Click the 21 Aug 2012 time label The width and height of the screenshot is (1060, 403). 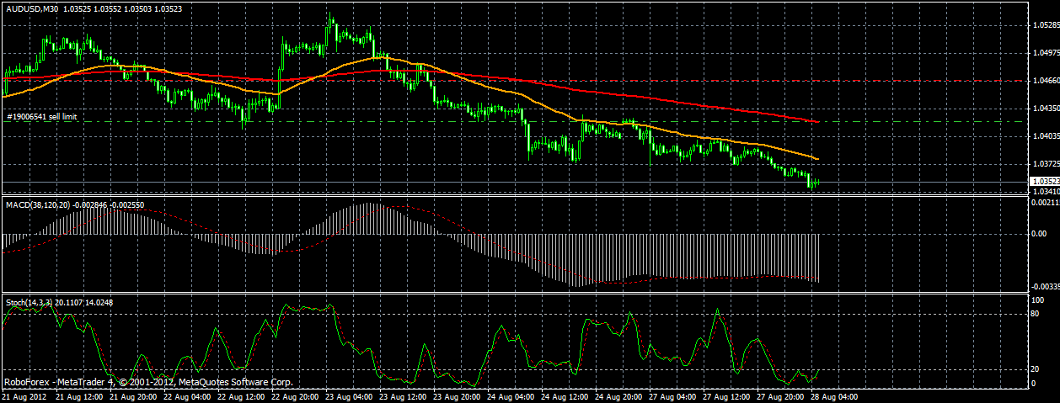22,395
